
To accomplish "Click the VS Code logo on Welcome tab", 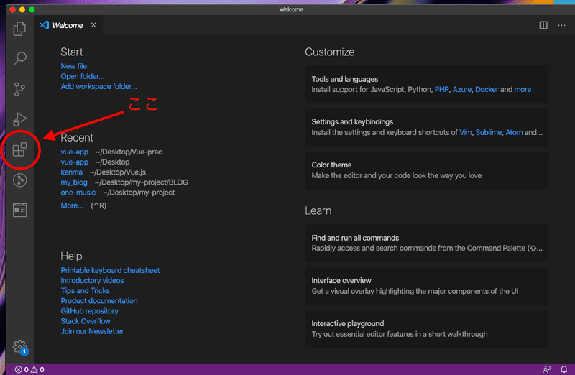I will 45,25.
